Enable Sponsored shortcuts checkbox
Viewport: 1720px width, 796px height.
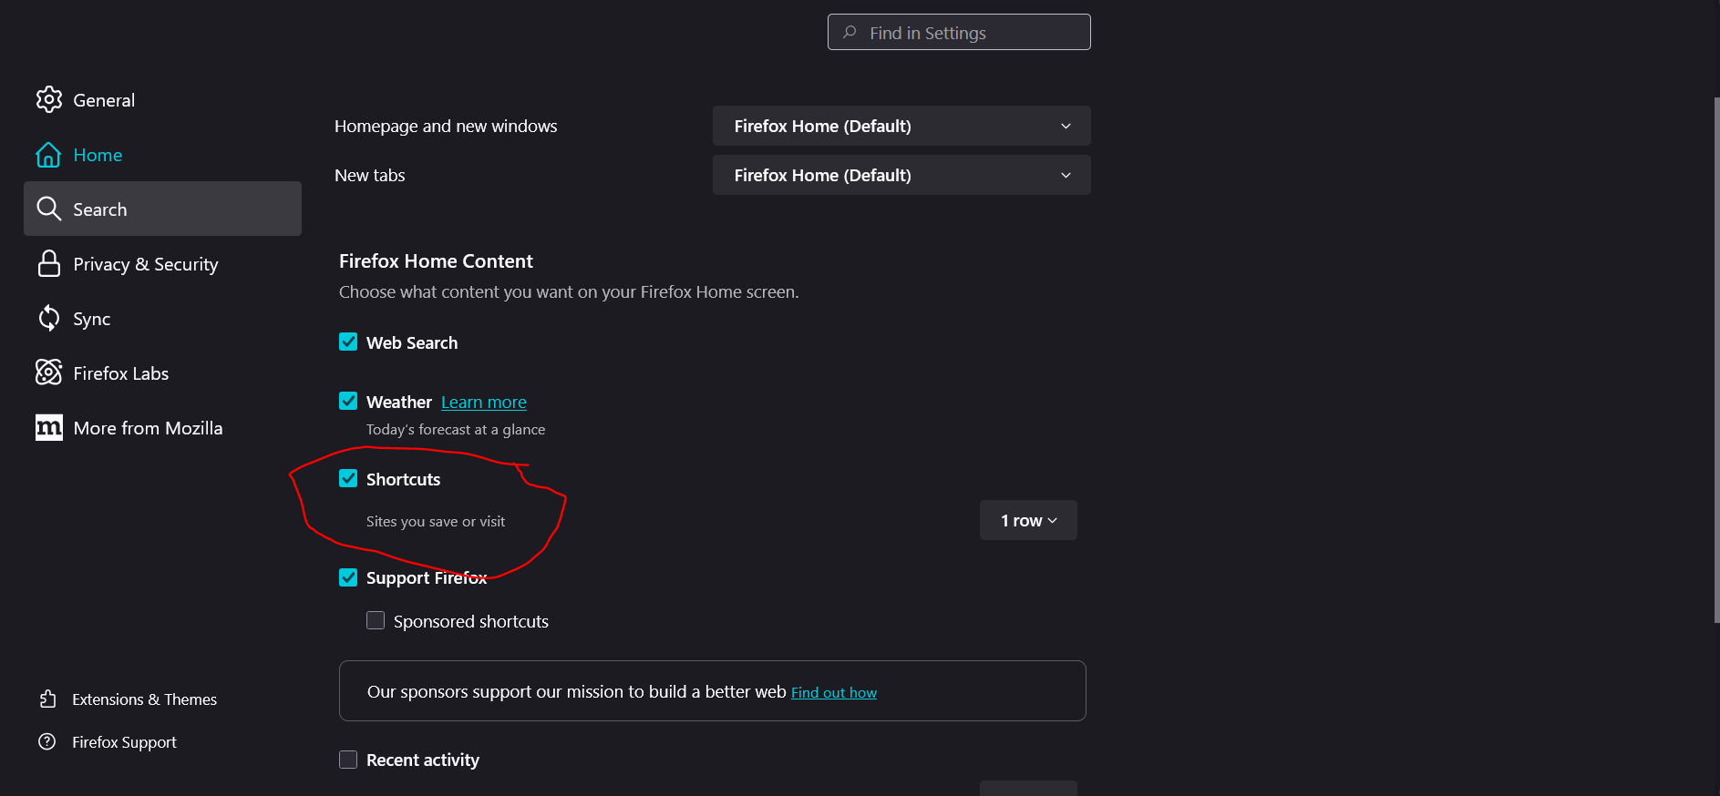pyautogui.click(x=376, y=620)
